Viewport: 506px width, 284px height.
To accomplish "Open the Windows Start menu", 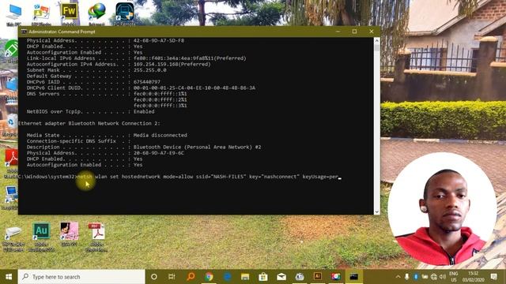I will tap(9, 277).
